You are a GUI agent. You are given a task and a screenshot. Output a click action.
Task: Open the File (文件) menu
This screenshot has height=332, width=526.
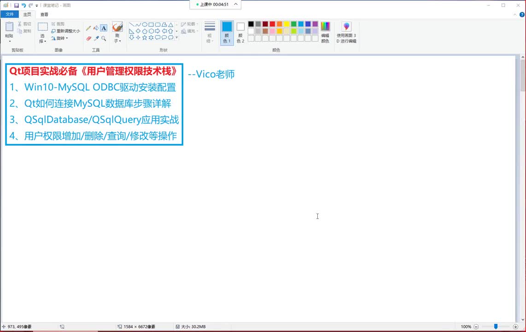10,14
